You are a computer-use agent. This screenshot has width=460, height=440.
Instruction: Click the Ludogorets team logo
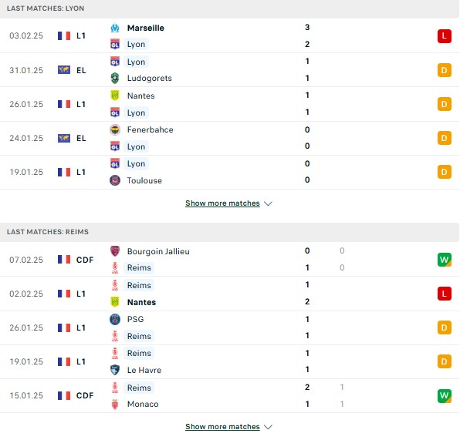click(115, 79)
